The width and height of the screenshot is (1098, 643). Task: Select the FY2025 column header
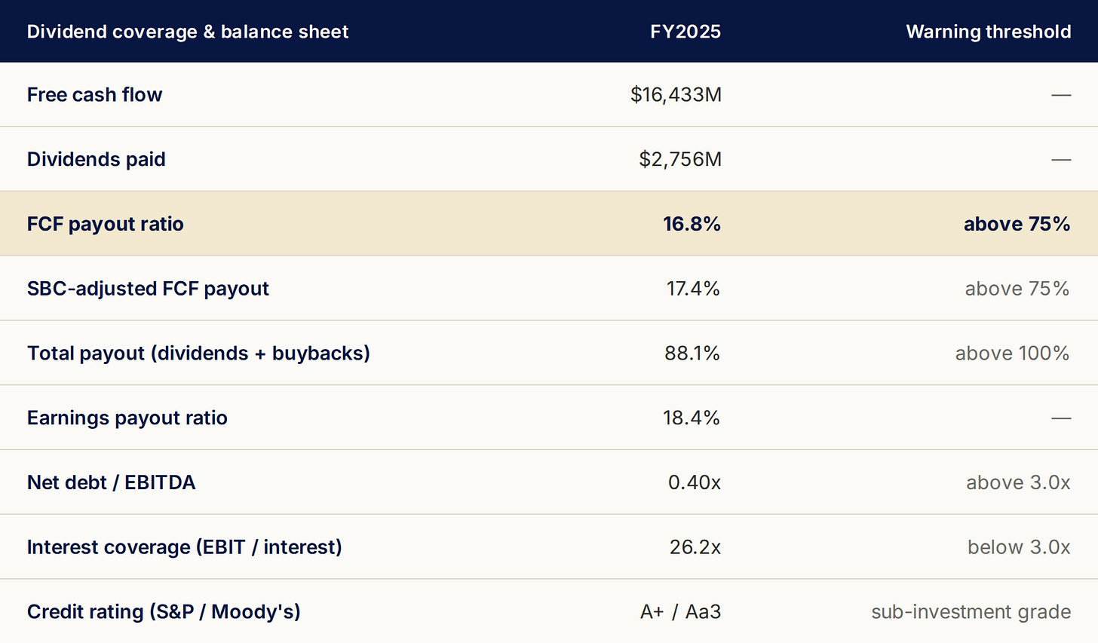[x=685, y=32]
